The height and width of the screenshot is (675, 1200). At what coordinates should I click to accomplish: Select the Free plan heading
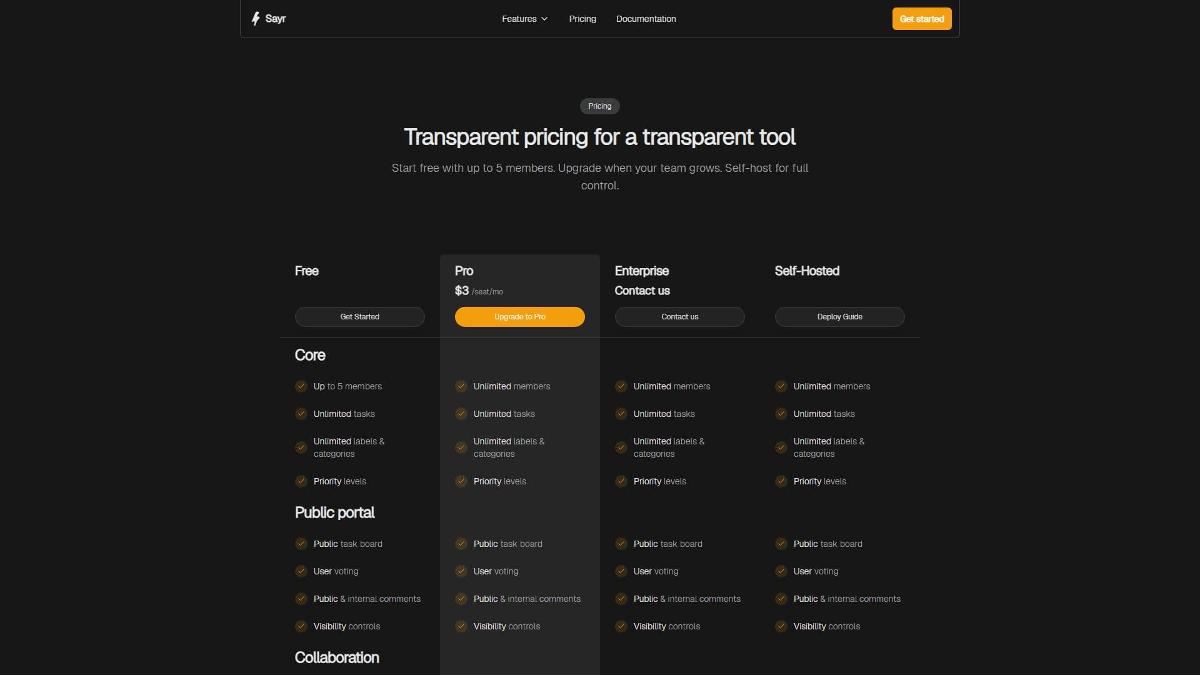pos(307,271)
